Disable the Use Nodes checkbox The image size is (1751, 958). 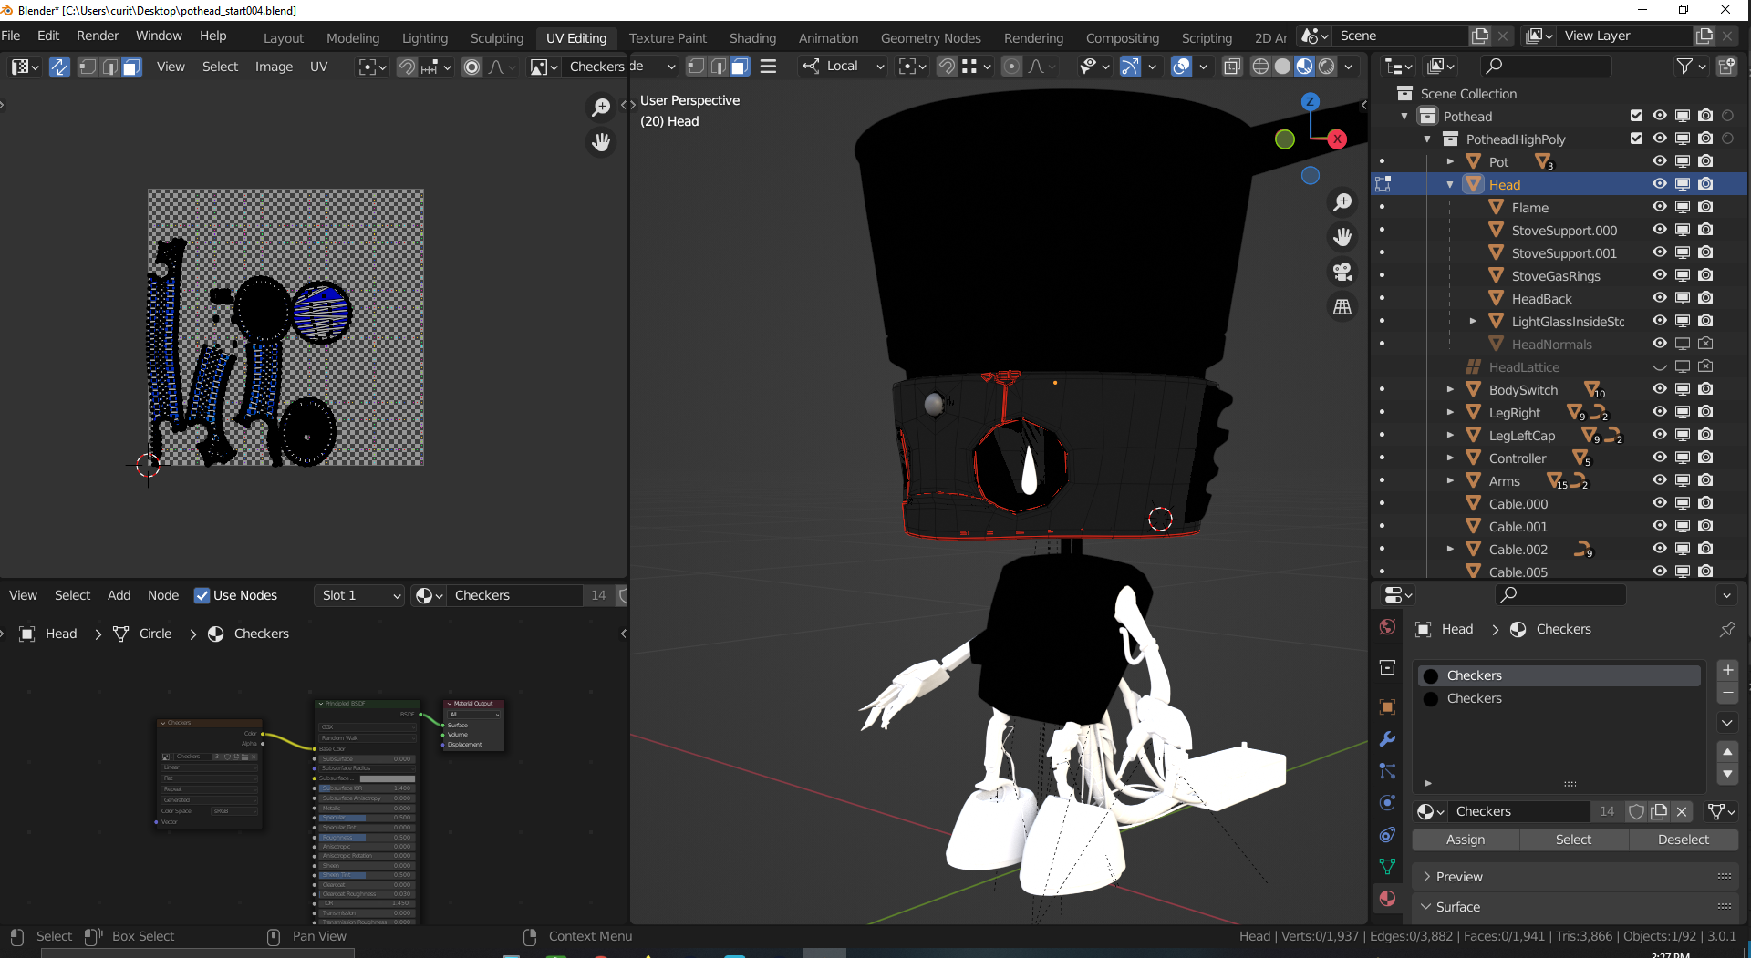[202, 595]
